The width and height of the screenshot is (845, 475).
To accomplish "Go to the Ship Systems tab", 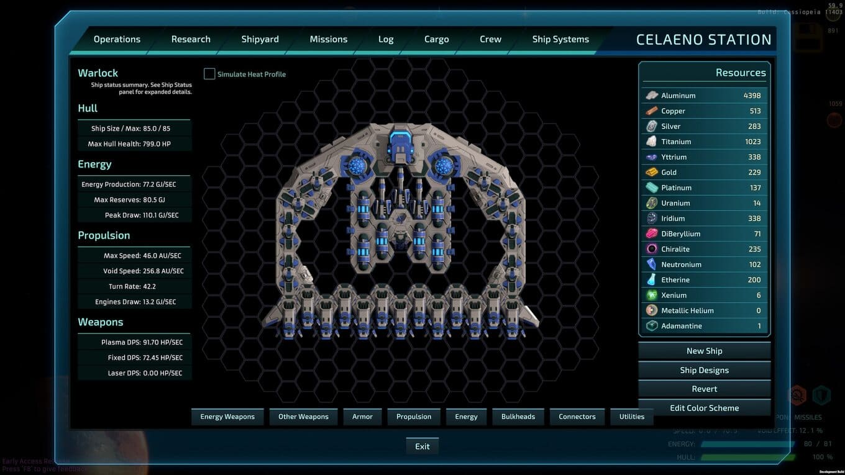I will pyautogui.click(x=560, y=39).
